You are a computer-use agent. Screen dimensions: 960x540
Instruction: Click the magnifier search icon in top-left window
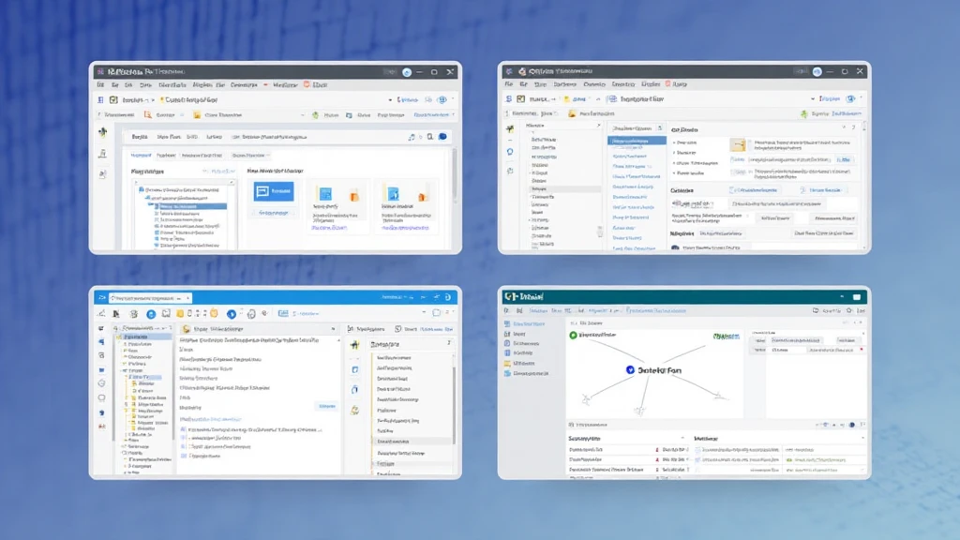430,137
